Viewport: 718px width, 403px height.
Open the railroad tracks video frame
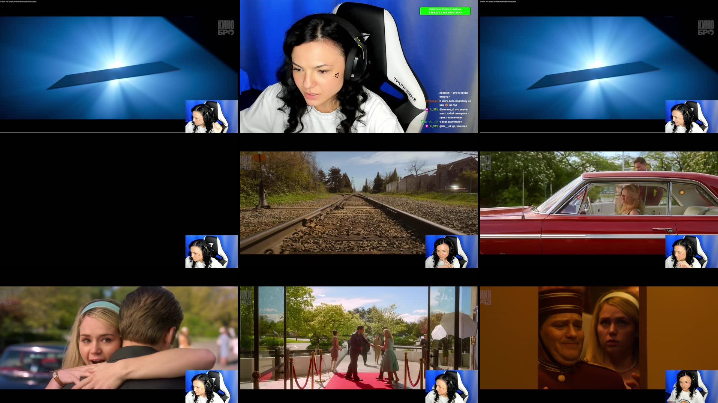[x=359, y=203]
